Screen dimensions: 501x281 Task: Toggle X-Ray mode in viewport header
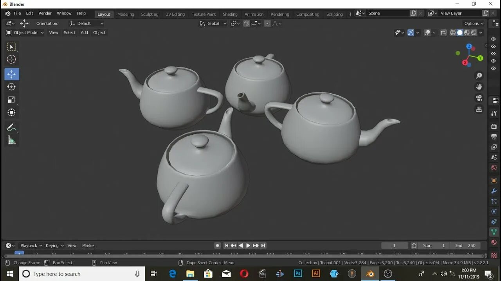click(443, 33)
